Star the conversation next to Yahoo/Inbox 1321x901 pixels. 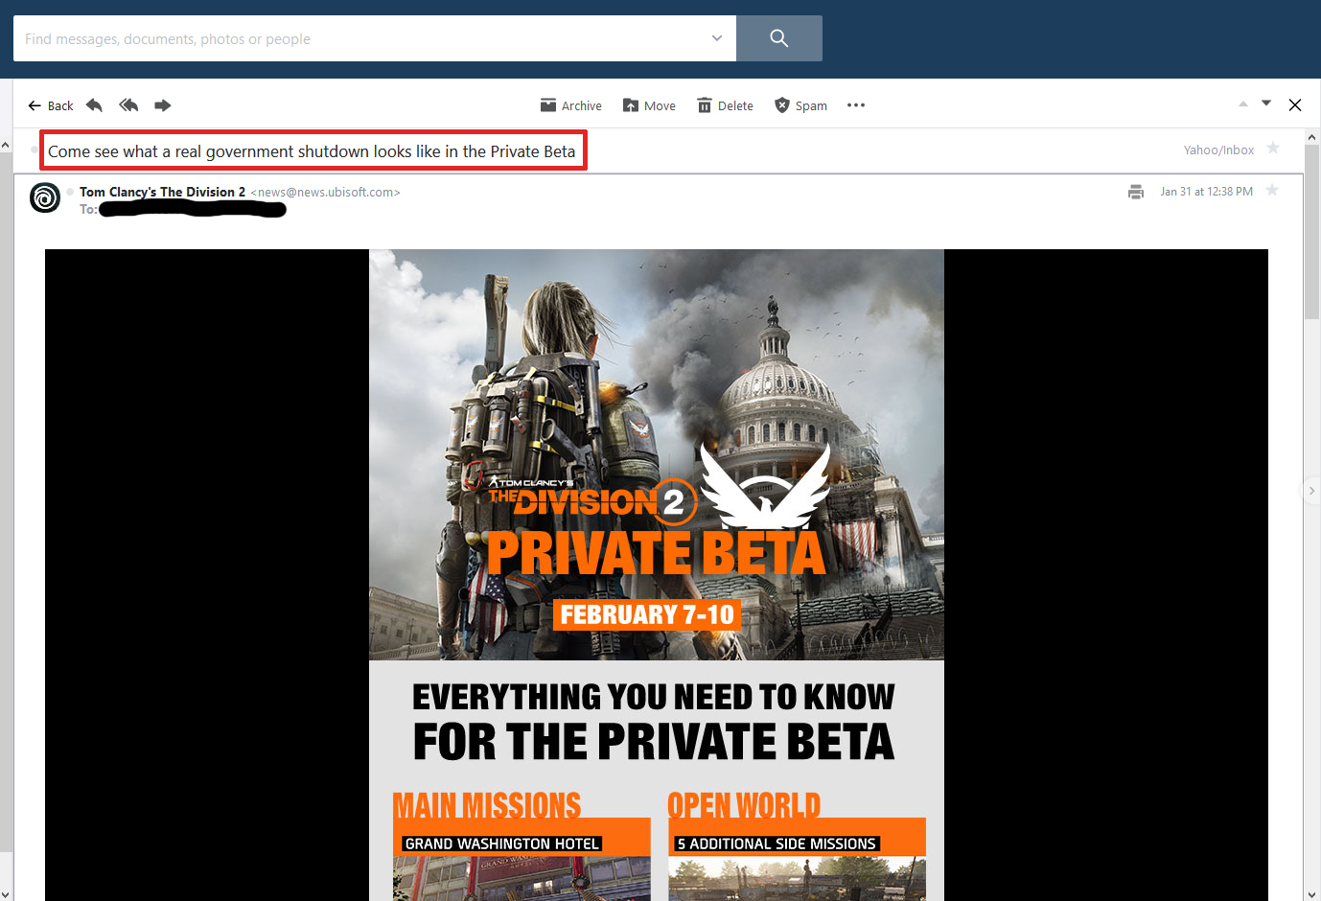point(1273,149)
